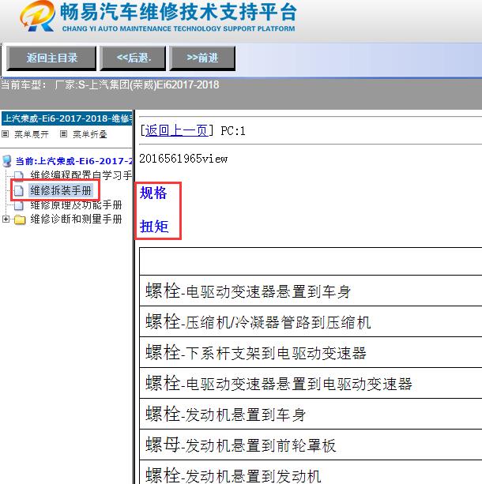This screenshot has height=484, width=482.
Task: Select row 螺栓-电驱动变速器悬置到电驱动变速器
Action: tap(311, 383)
